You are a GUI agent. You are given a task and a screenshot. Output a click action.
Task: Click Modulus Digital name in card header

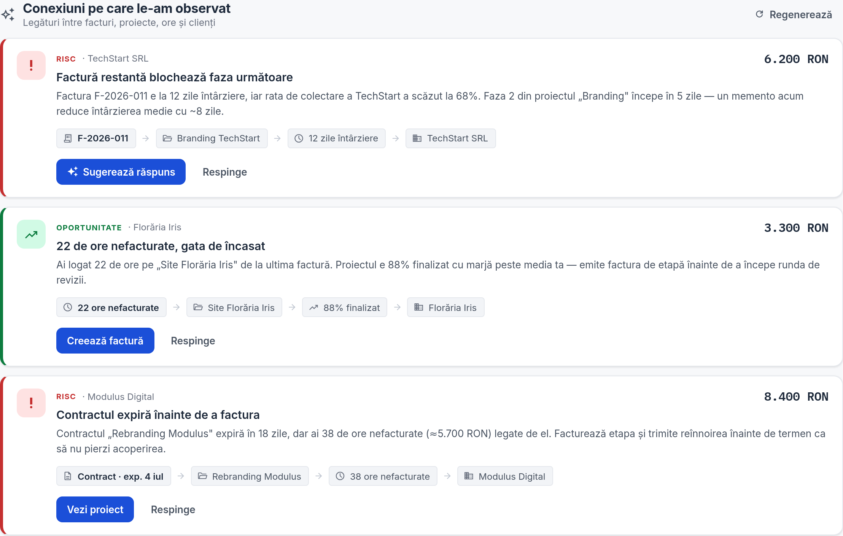coord(121,397)
